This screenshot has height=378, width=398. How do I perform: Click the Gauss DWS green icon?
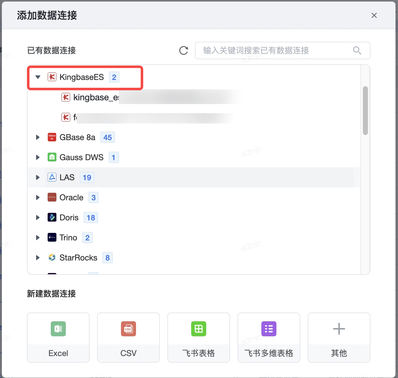pyautogui.click(x=52, y=157)
